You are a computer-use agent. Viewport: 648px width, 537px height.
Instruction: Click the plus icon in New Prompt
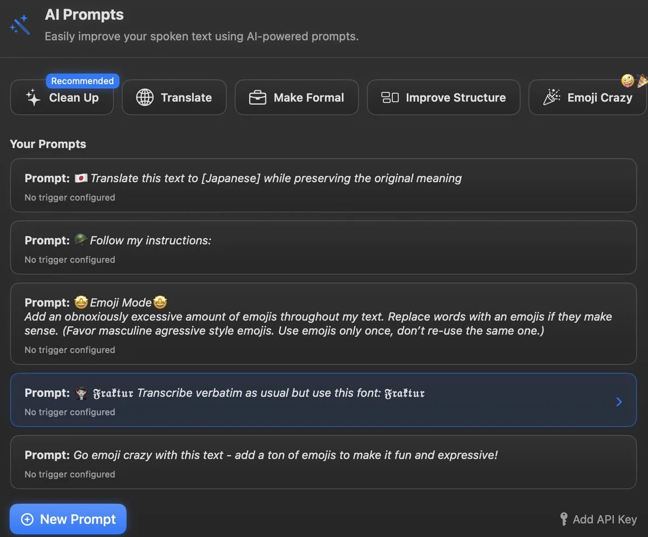pos(27,519)
